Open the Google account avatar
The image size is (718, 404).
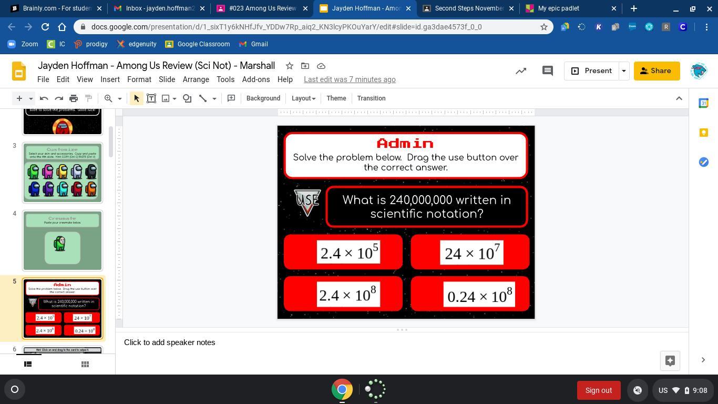coord(699,71)
